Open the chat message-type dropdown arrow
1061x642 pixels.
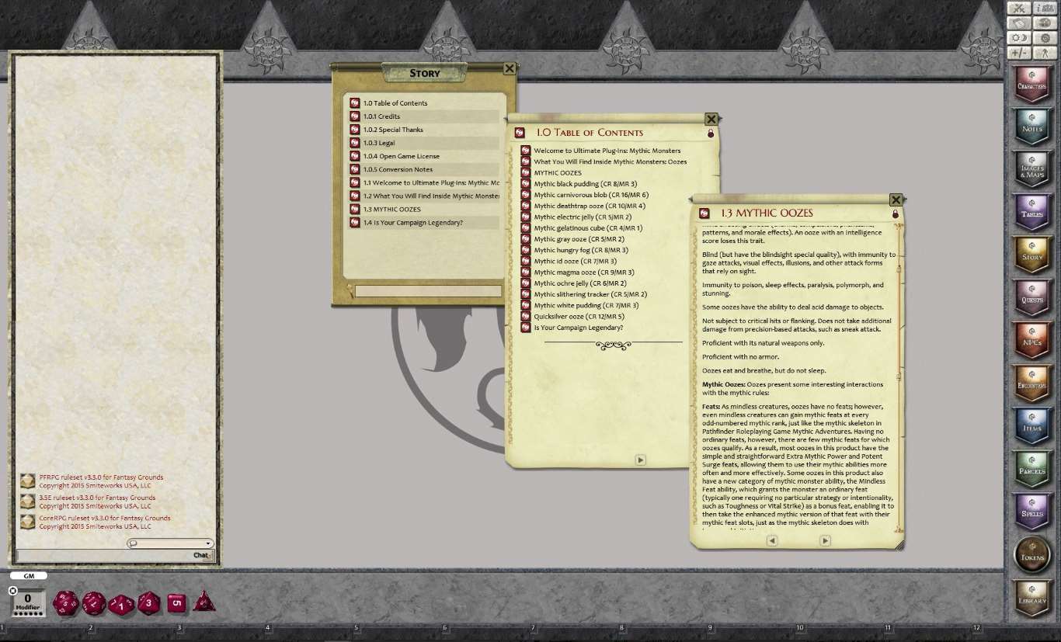208,543
